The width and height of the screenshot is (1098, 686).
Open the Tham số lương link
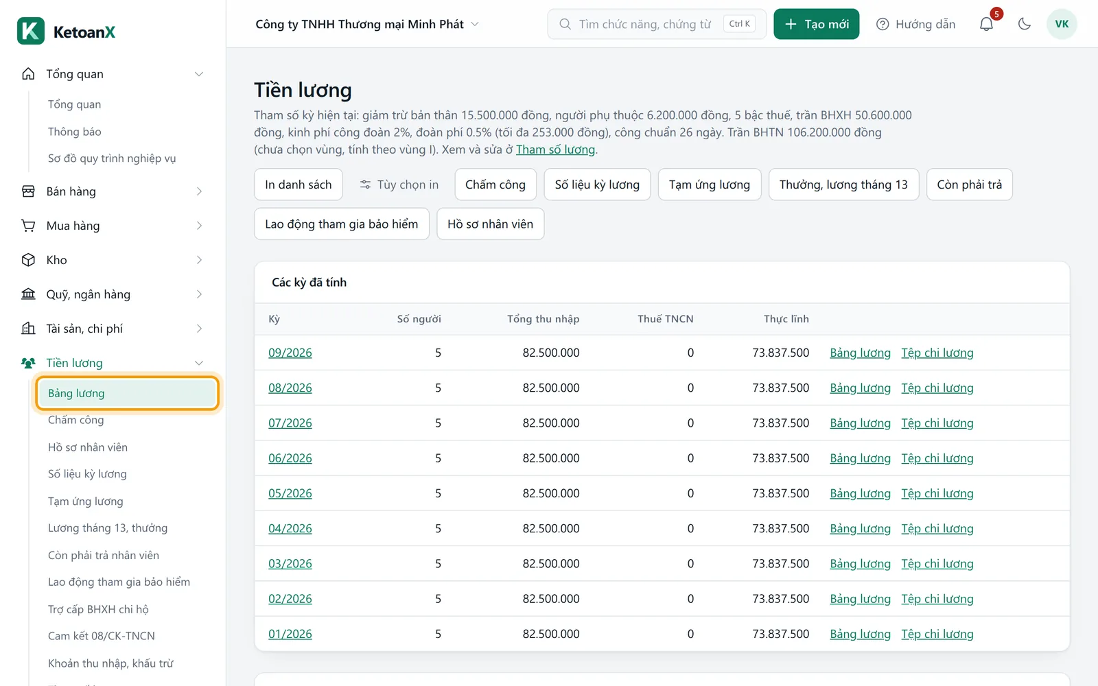[x=555, y=150]
